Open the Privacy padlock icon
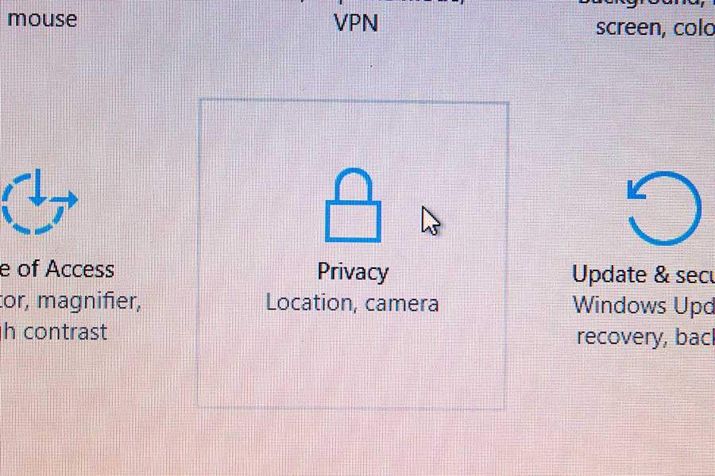Viewport: 715px width, 476px height. click(353, 205)
